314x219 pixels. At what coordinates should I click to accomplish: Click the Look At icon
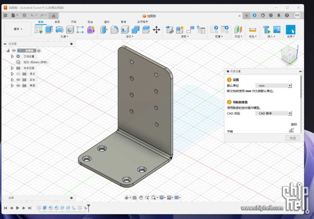(135, 198)
